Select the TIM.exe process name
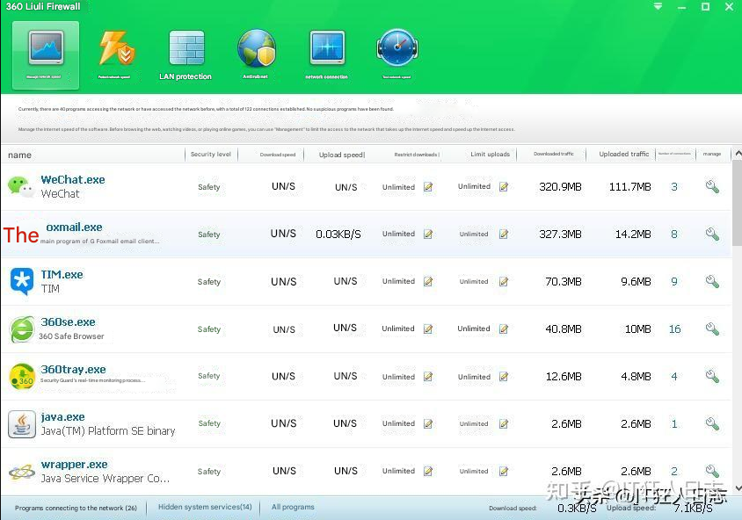This screenshot has height=520, width=742. (62, 275)
